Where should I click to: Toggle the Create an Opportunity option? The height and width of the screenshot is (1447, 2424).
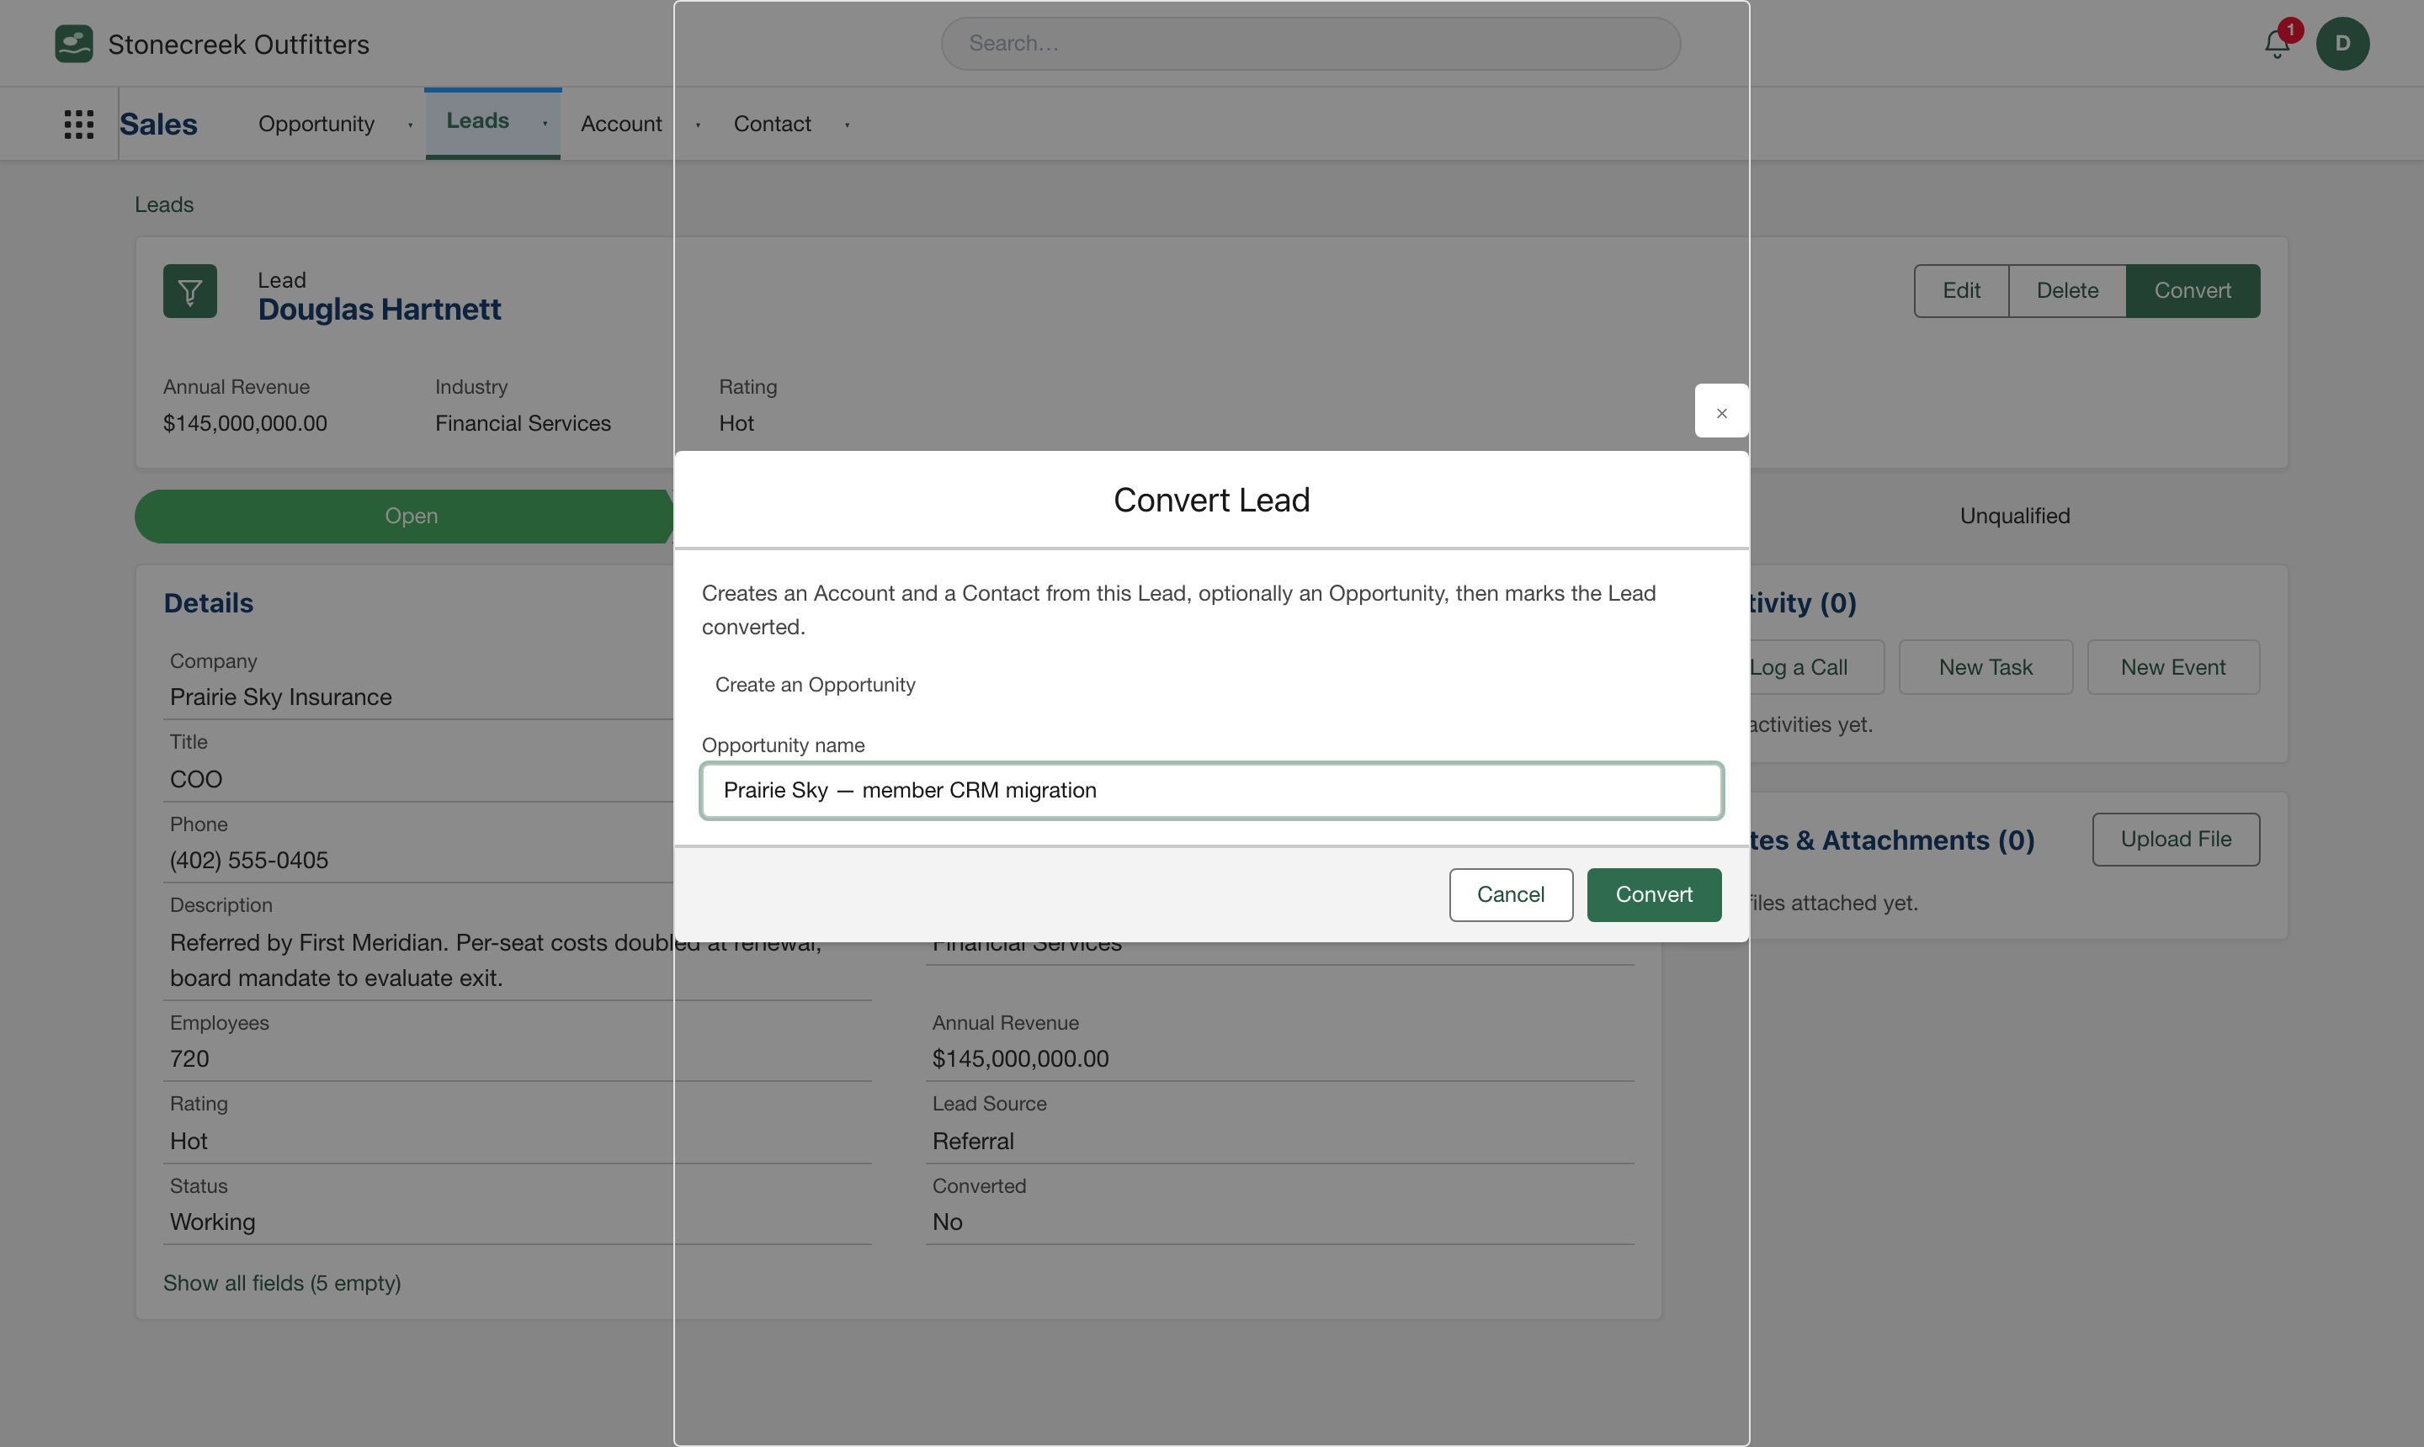(815, 685)
